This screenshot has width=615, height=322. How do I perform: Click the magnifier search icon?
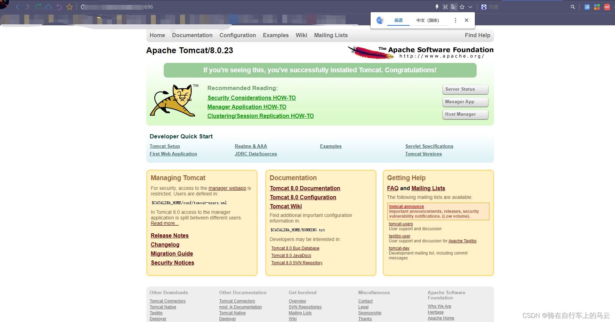click(x=573, y=7)
